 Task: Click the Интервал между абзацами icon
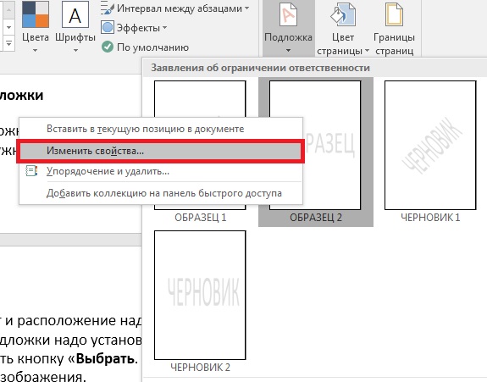[108, 8]
